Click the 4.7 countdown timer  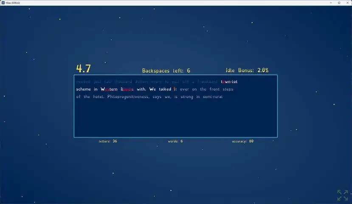coord(84,68)
